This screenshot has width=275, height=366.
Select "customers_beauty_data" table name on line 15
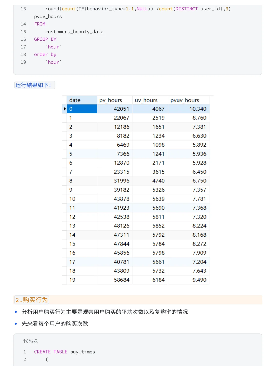click(74, 32)
